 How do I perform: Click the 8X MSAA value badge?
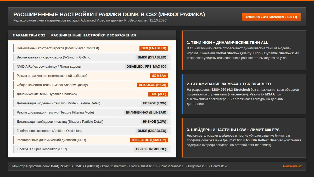click(x=159, y=76)
